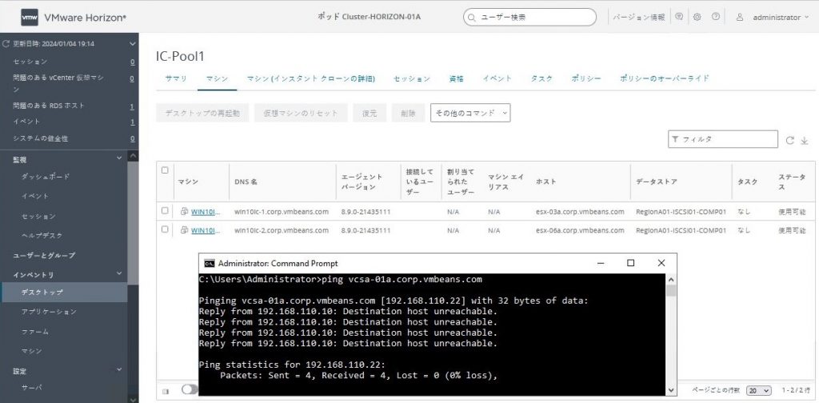
Task: Refresh the machine list table
Action: pos(790,140)
